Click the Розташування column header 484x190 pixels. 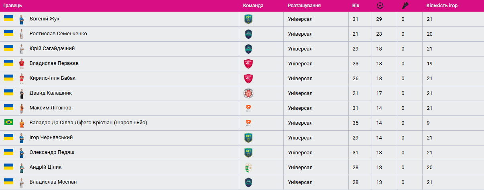(x=304, y=6)
